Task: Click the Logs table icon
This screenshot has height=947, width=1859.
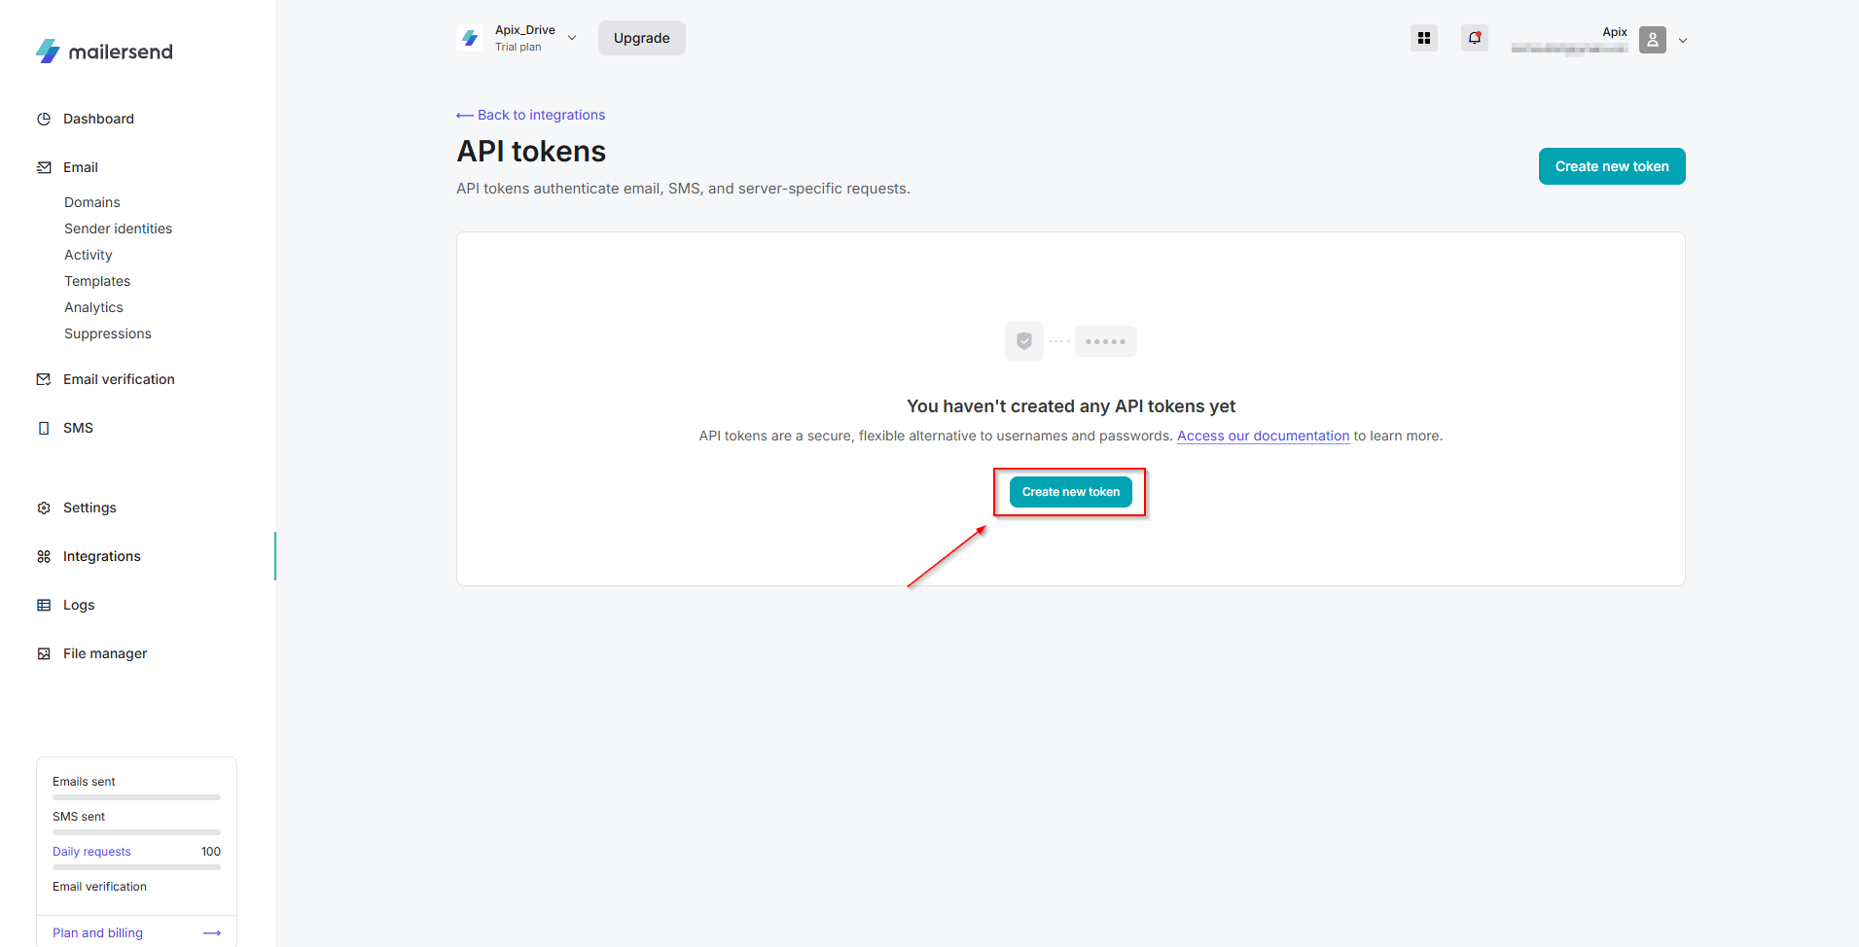Action: 44,605
